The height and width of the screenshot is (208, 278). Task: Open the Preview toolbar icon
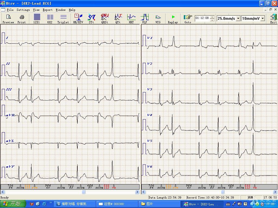click(x=8, y=19)
